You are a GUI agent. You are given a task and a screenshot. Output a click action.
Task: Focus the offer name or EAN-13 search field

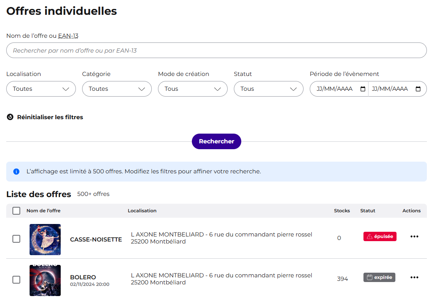pos(216,50)
